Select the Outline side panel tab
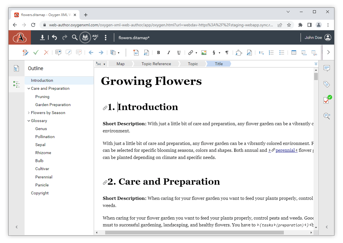343x243 pixels. [17, 84]
